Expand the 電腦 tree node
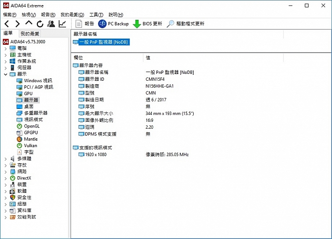 point(6,48)
